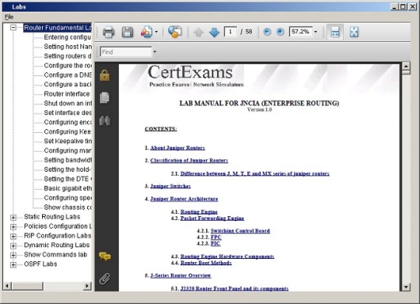Open Juniper Router Architecture link

pyautogui.click(x=184, y=199)
